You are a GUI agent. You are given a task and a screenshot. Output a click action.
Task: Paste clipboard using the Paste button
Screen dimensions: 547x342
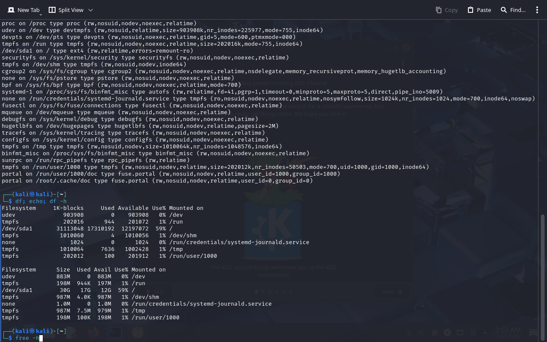[479, 10]
